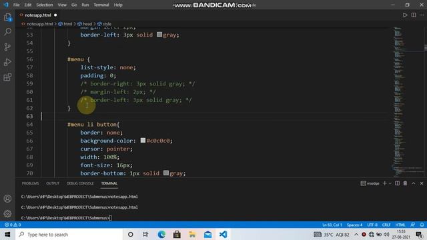Open editor More Actions ellipsis
This screenshot has height=240, width=427.
(x=422, y=15)
